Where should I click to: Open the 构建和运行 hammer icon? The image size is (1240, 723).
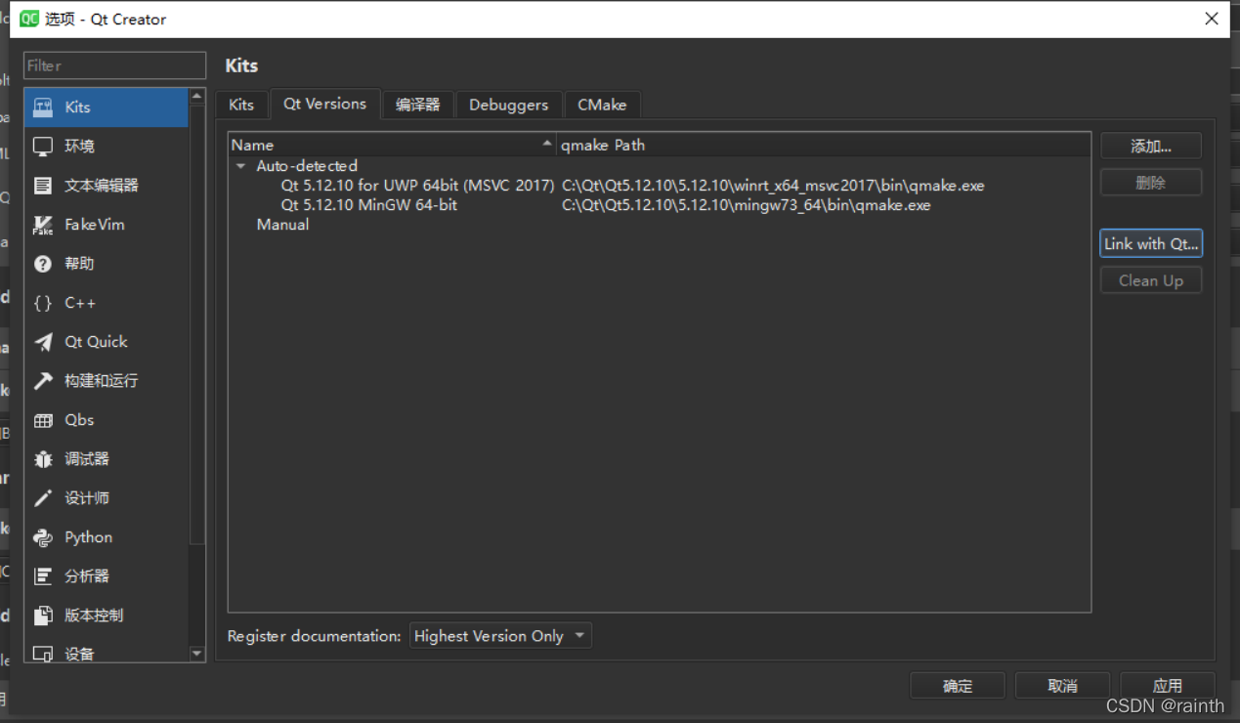tap(43, 381)
